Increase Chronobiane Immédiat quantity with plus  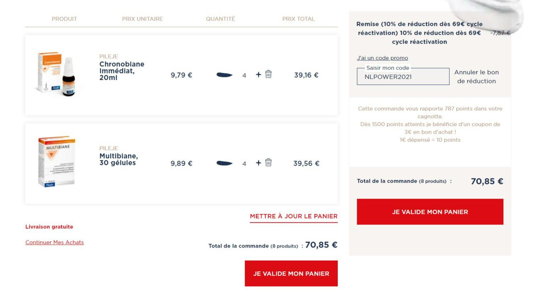coord(258,74)
